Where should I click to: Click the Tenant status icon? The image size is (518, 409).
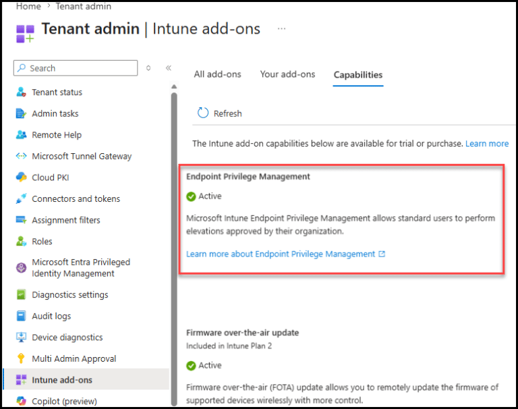click(21, 92)
